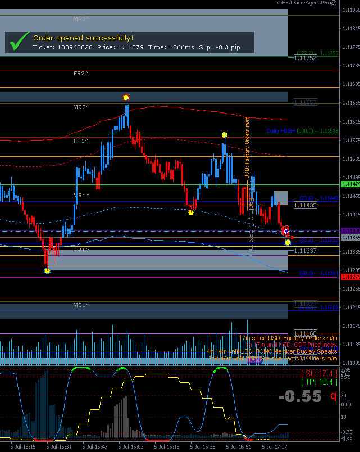The height and width of the screenshot is (452, 360).
Task: Click the '5 Jul 15:15' time axis label
Action: tap(23, 447)
